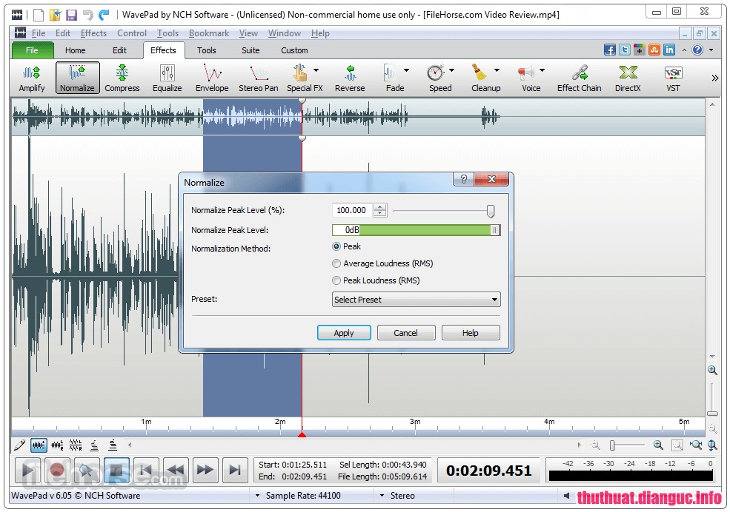730x512 pixels.
Task: Select the pencil edit tool below waveform
Action: point(19,445)
